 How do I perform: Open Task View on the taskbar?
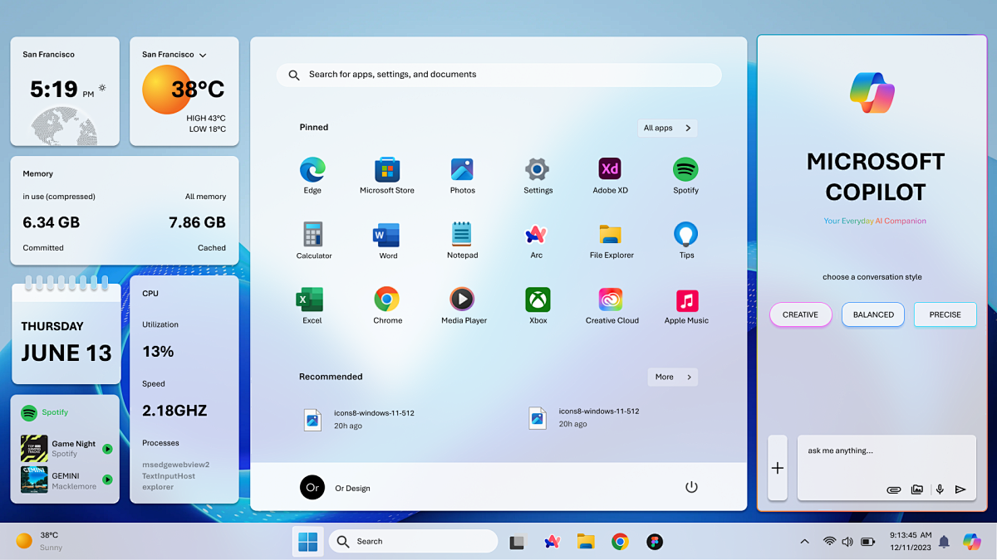pyautogui.click(x=517, y=543)
